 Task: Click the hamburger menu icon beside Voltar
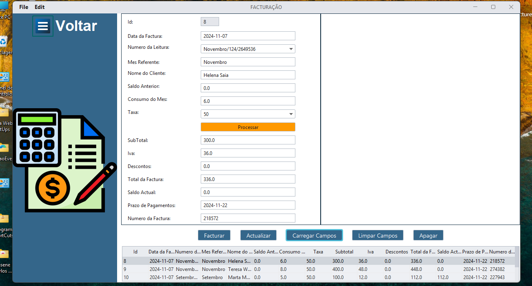pos(43,26)
